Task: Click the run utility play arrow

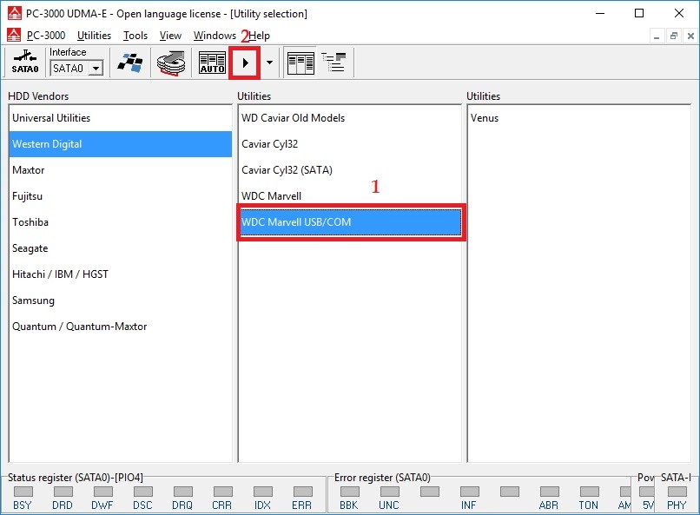Action: click(245, 63)
